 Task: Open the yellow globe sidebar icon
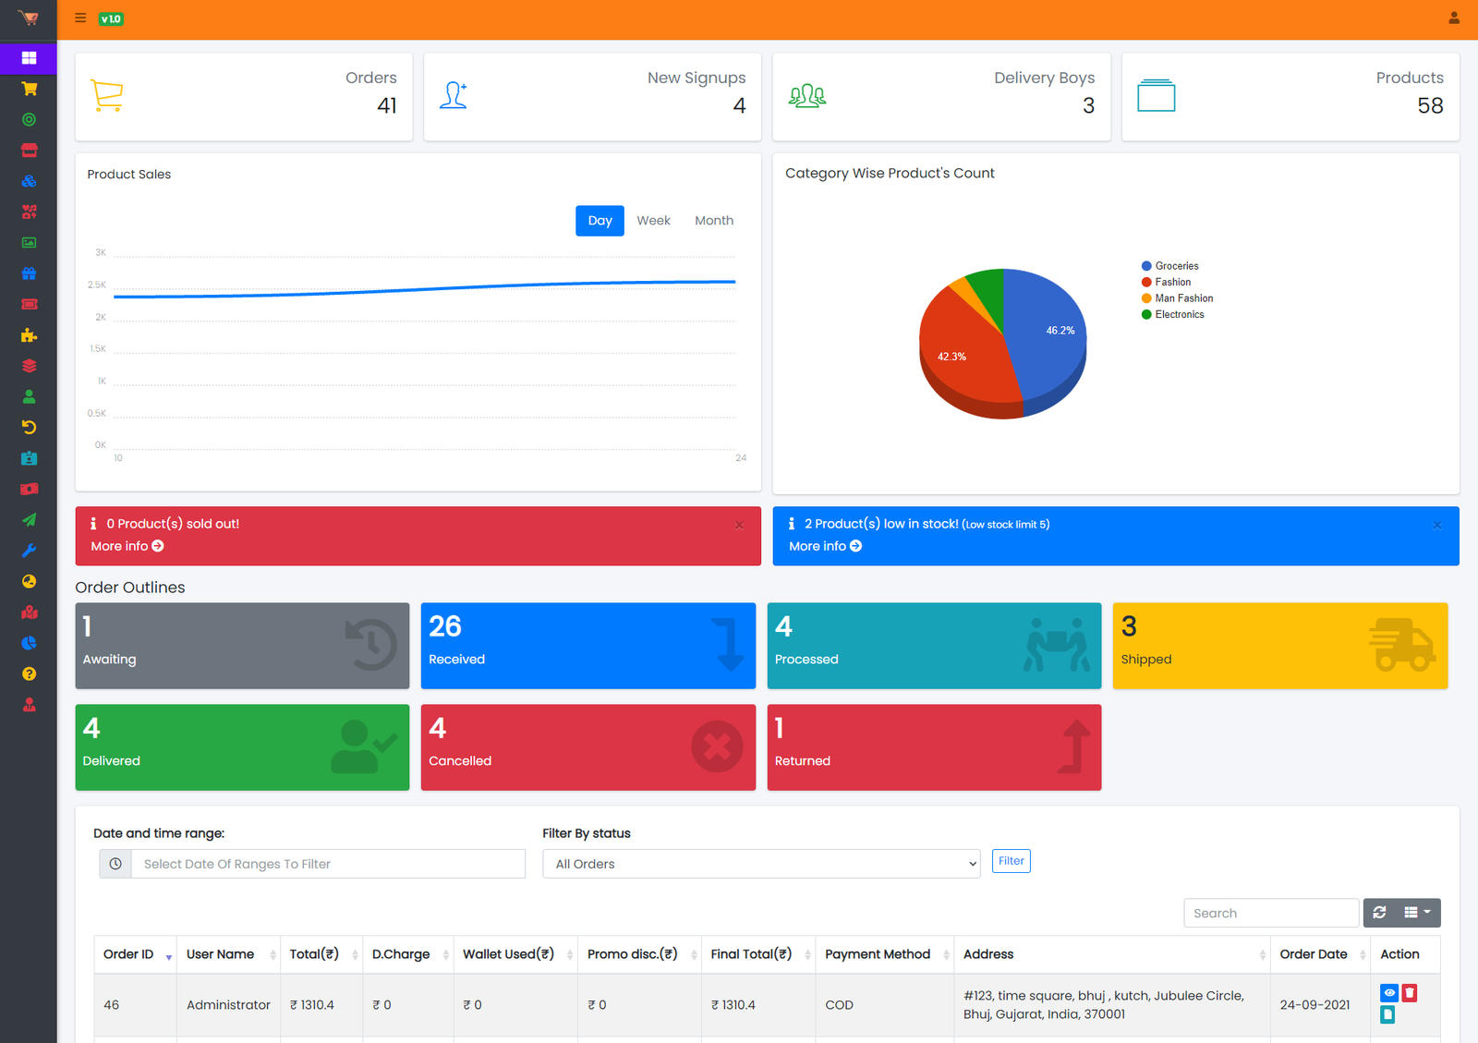[x=29, y=581]
